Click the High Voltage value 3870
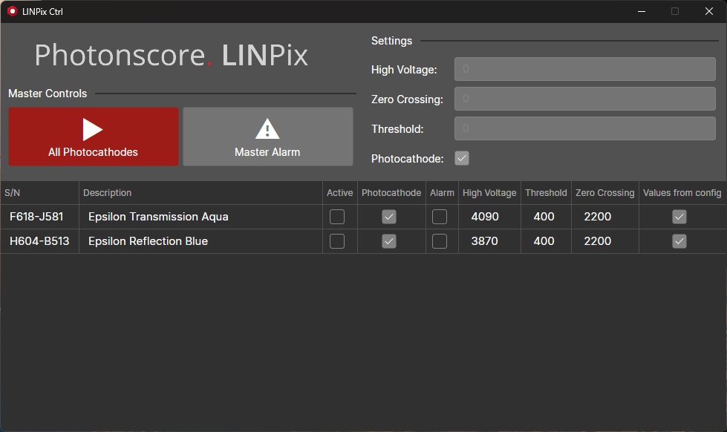The width and height of the screenshot is (727, 432). pos(484,241)
